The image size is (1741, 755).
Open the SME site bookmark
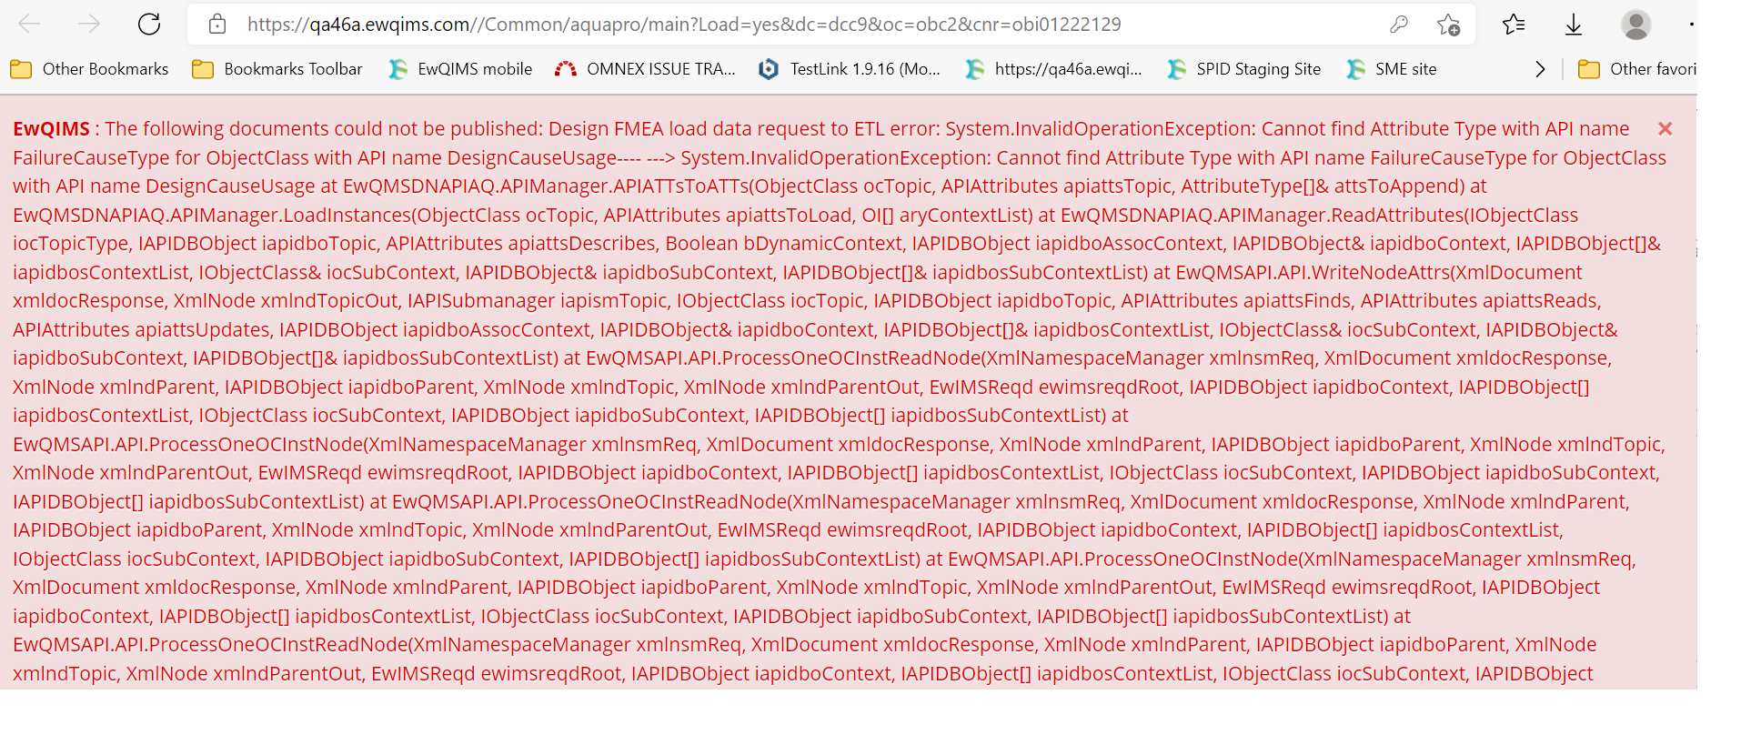coord(1392,69)
